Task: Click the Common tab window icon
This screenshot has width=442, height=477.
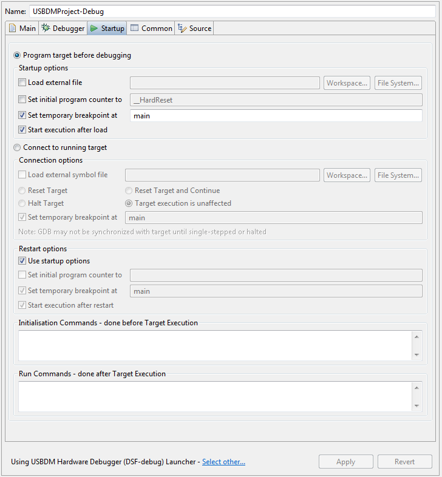Action: (x=134, y=29)
